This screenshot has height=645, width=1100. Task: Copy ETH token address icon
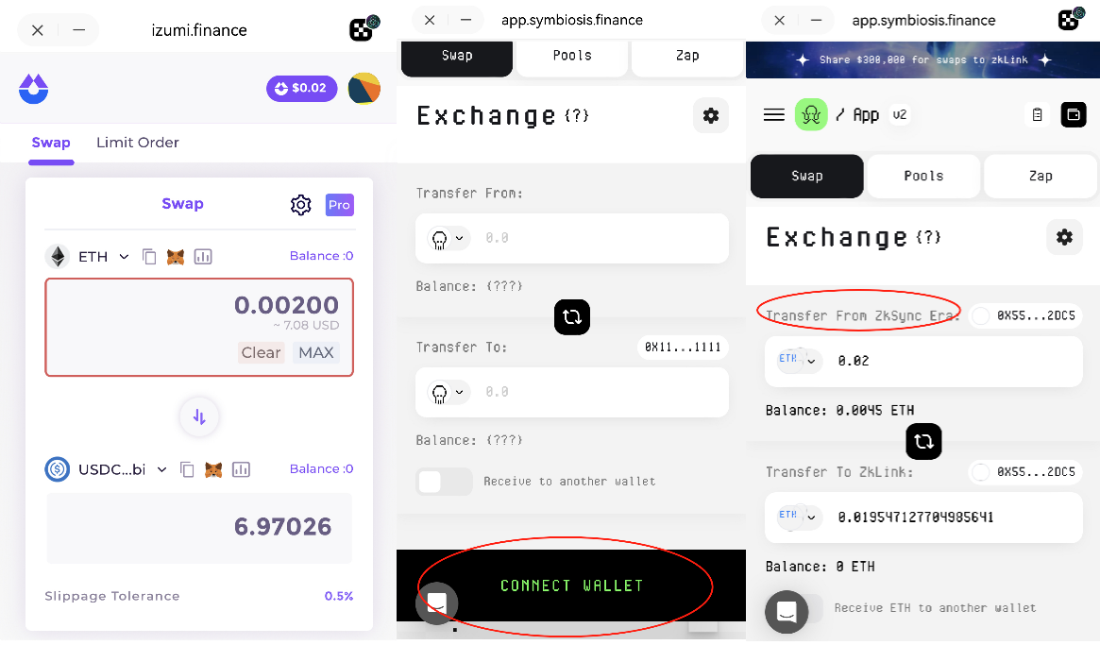tap(149, 257)
